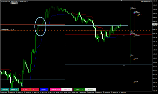Select the yellow WOpen level marker
The width and height of the screenshot is (158, 94).
[134, 36]
